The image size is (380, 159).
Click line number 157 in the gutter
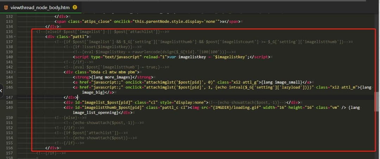click(9, 153)
